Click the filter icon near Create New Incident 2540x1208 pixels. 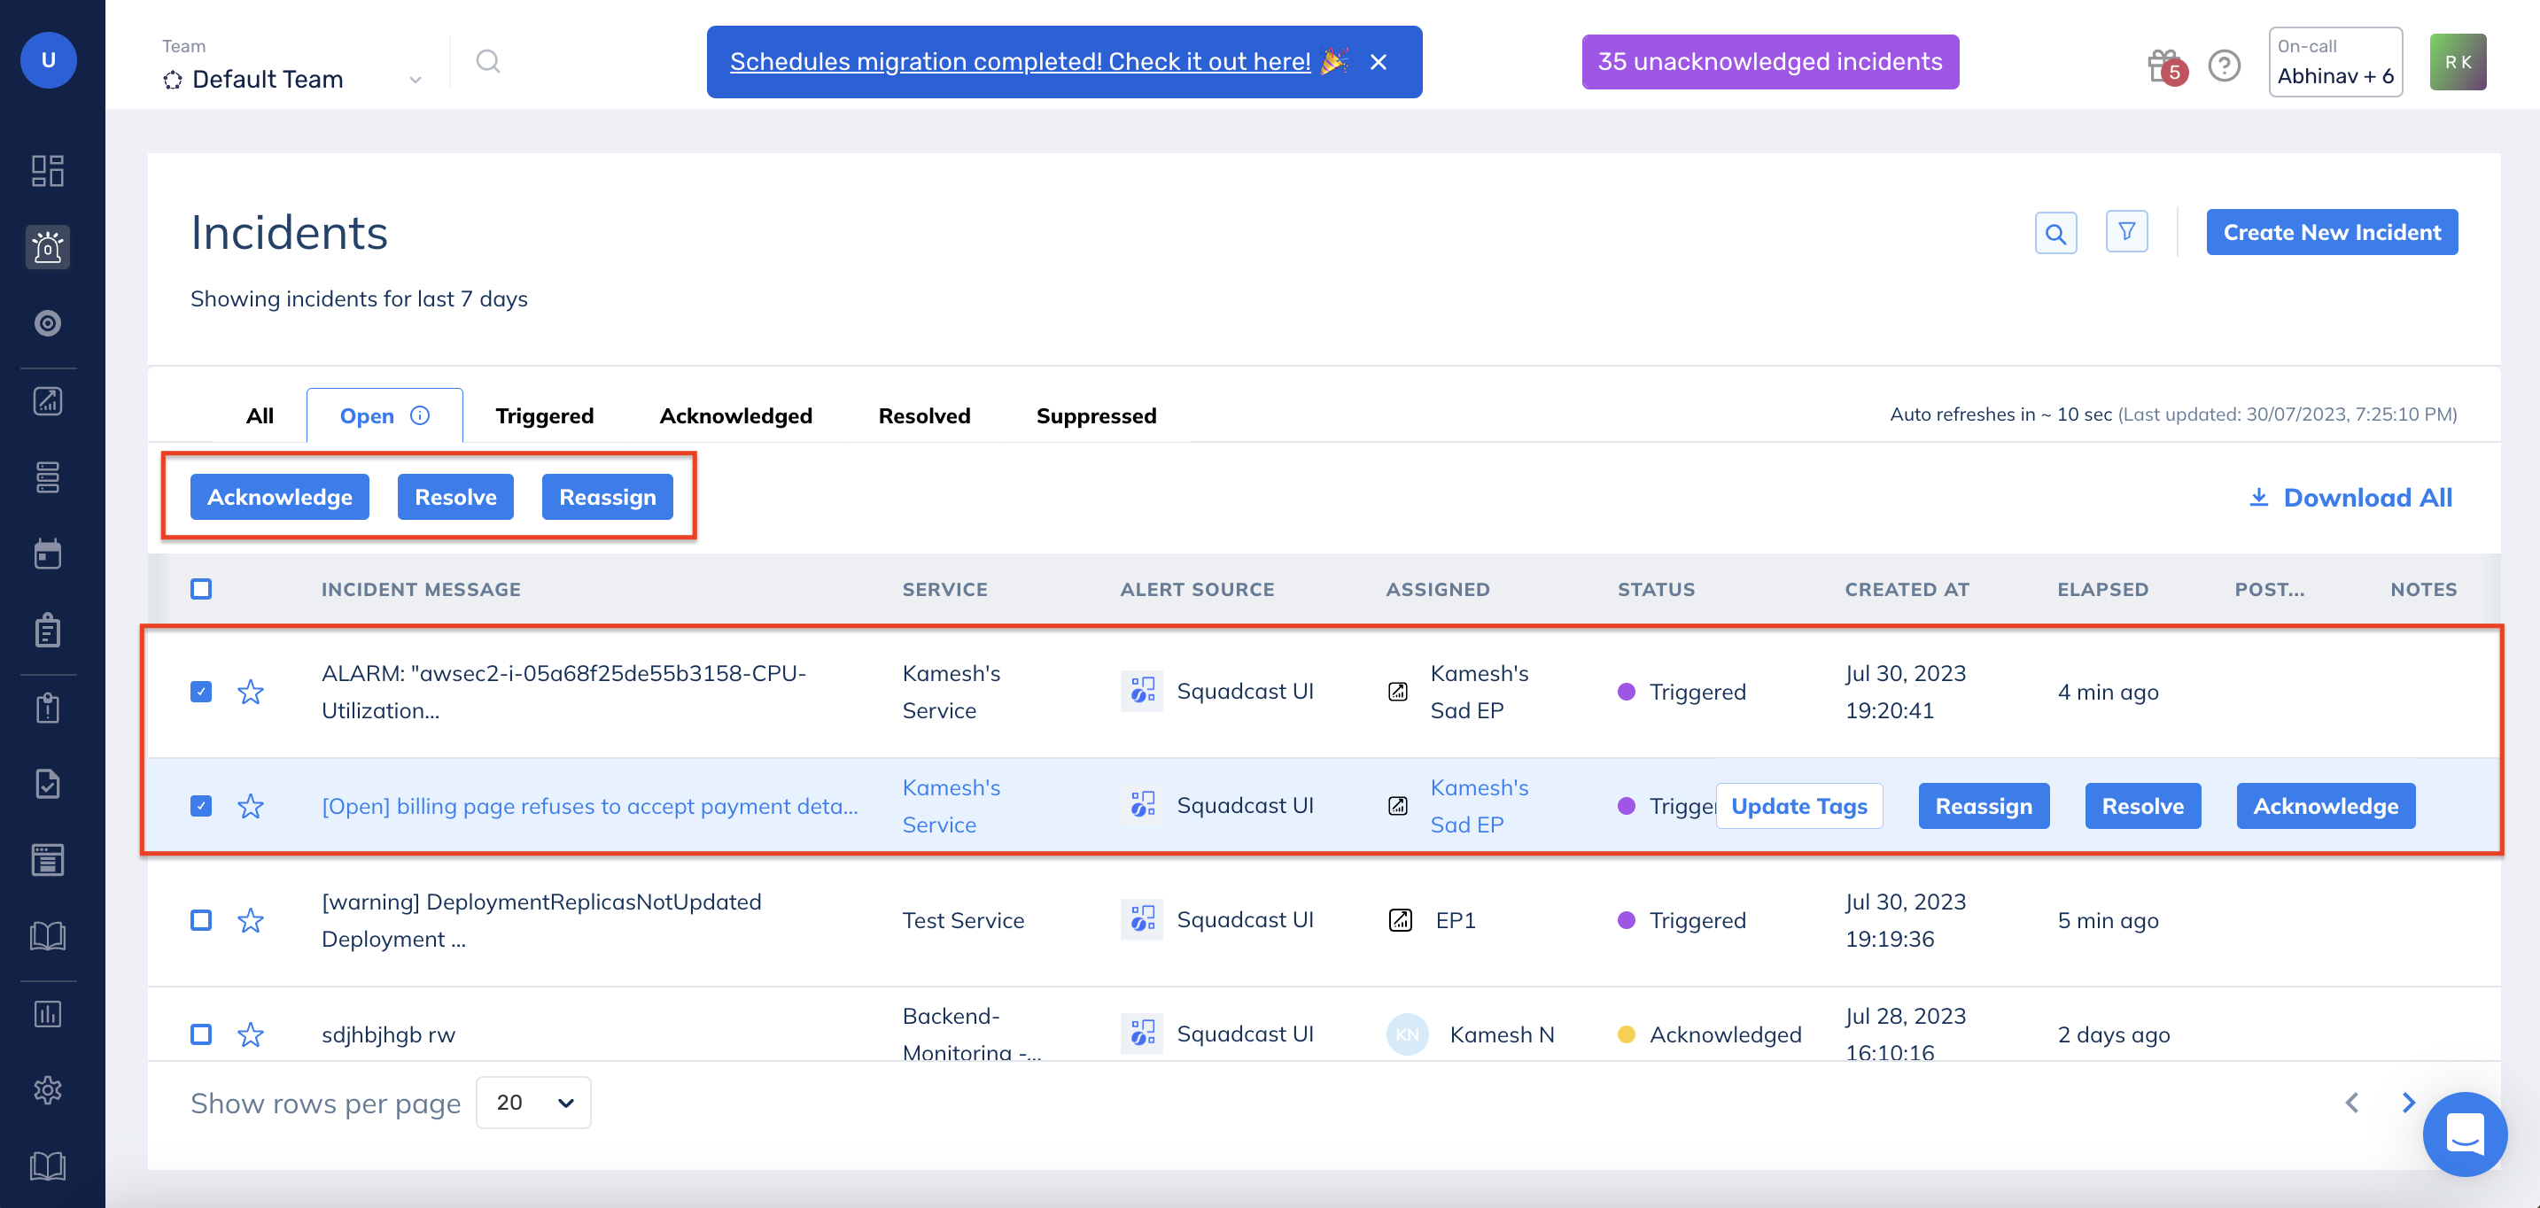tap(2127, 231)
